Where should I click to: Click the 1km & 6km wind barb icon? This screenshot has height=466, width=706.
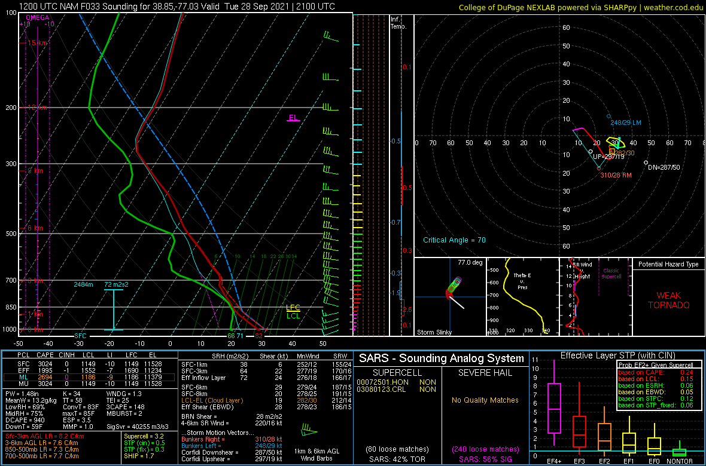click(x=309, y=430)
